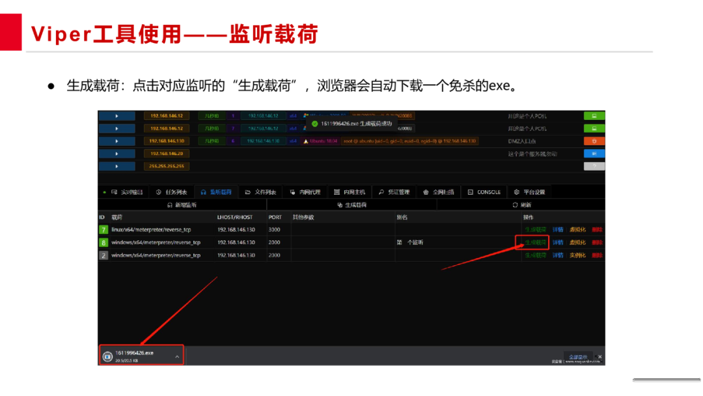The width and height of the screenshot is (703, 396).
Task: Switch to the CONSOLE tab
Action: pos(484,192)
